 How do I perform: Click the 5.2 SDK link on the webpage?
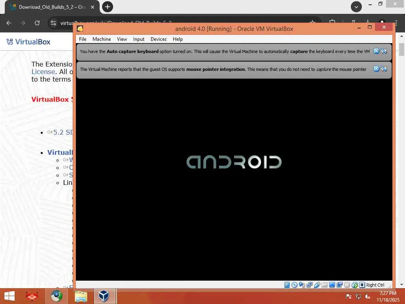coord(63,132)
